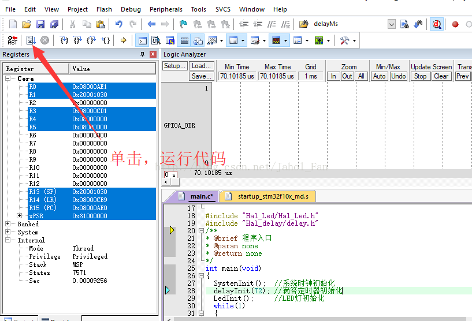Viewport: 472px width, 321px height.
Task: Open the delayMs find combo box dropdown
Action: click(392, 24)
